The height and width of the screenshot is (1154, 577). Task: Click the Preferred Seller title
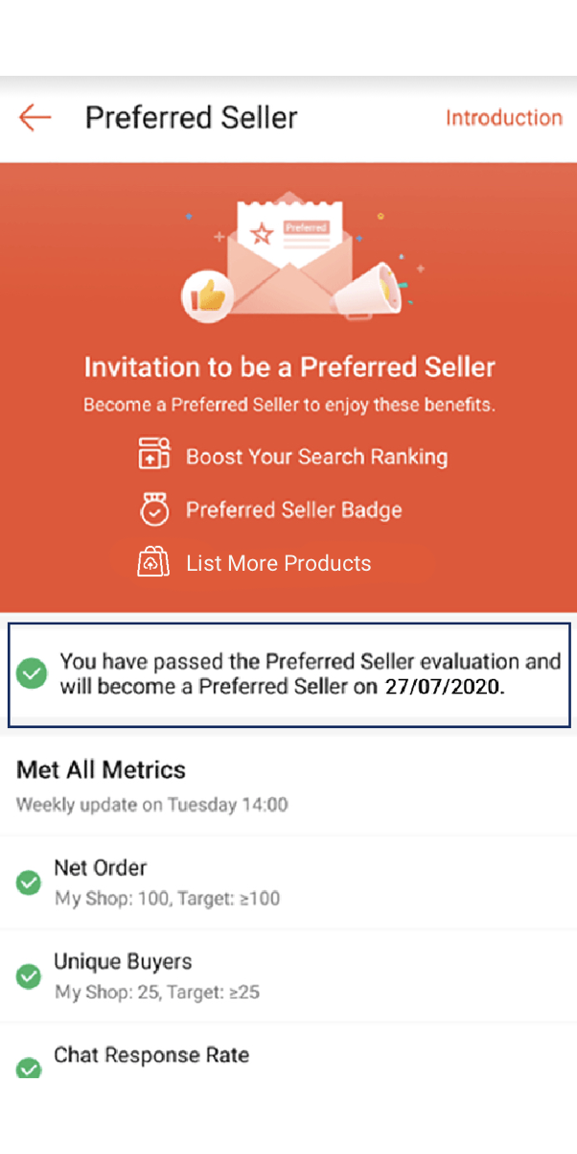191,117
